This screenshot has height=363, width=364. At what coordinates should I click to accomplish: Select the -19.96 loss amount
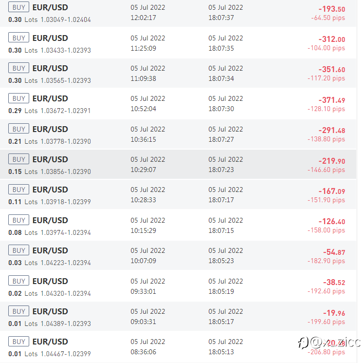pyautogui.click(x=334, y=313)
